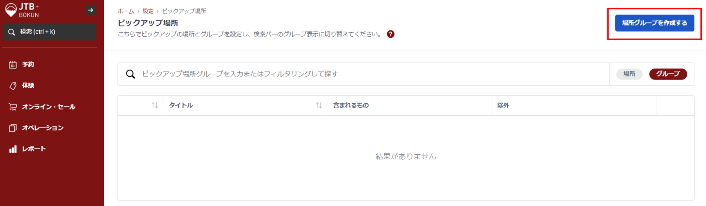Click the pickup group search field
This screenshot has height=206, width=706.
tap(368, 74)
